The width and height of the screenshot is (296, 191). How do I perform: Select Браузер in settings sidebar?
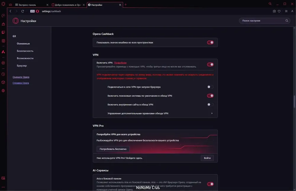tap(22, 66)
